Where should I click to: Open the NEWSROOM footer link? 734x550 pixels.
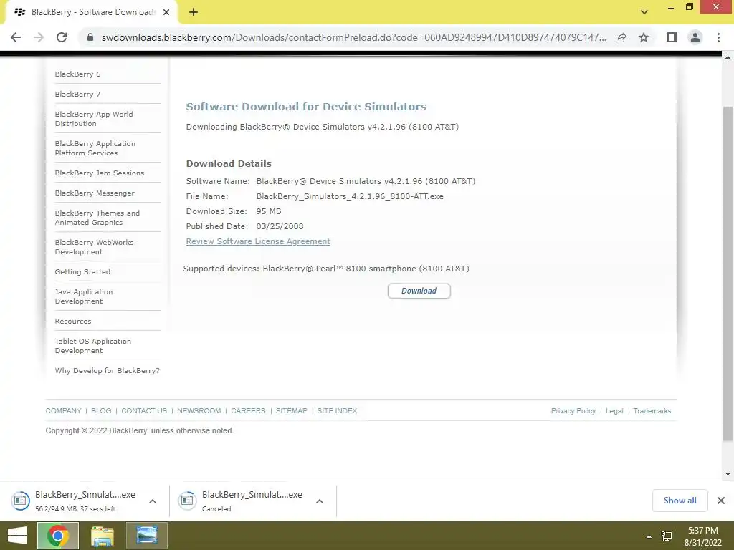[x=199, y=410]
